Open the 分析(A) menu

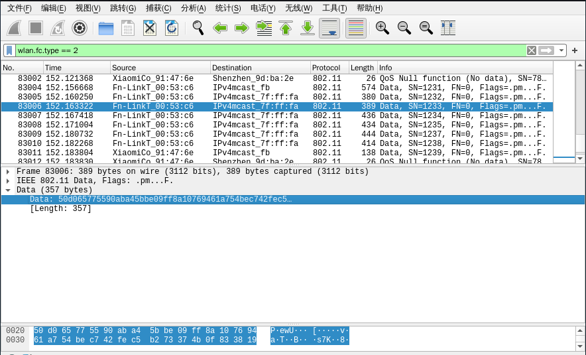[x=193, y=8]
